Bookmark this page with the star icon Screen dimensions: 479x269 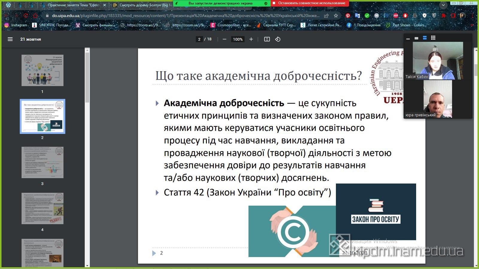click(x=336, y=16)
